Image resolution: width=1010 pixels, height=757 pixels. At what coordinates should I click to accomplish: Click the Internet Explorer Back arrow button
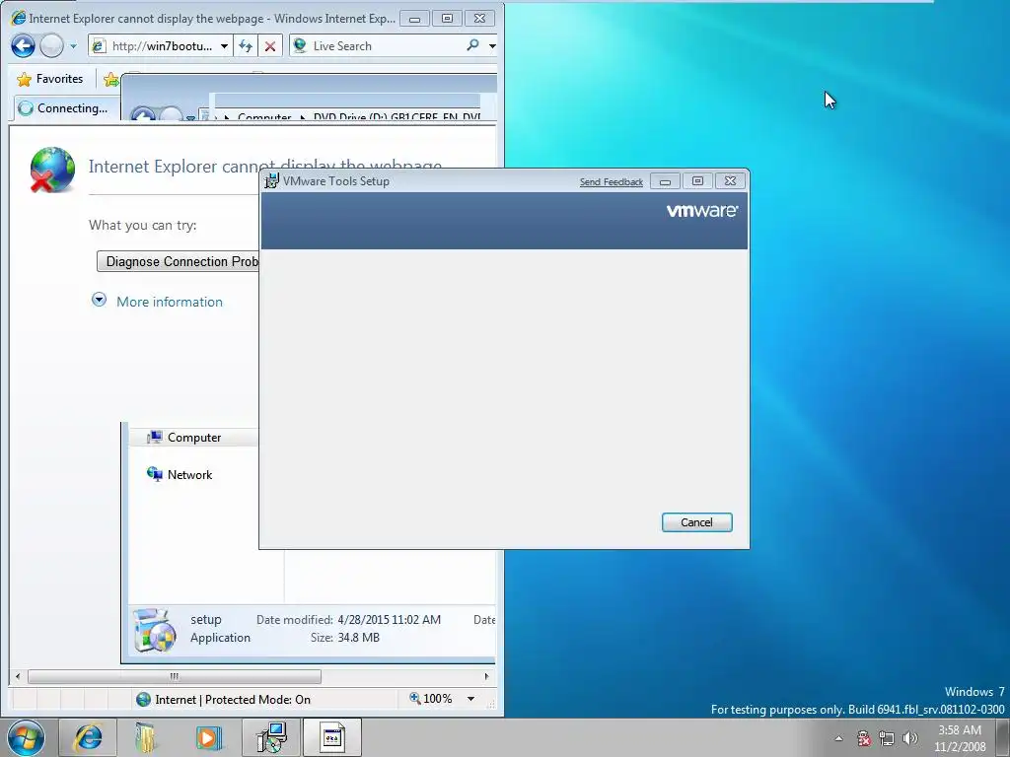(24, 45)
